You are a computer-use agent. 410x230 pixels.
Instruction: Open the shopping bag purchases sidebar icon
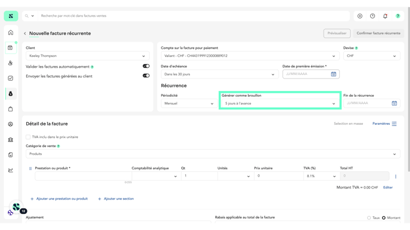point(11,109)
